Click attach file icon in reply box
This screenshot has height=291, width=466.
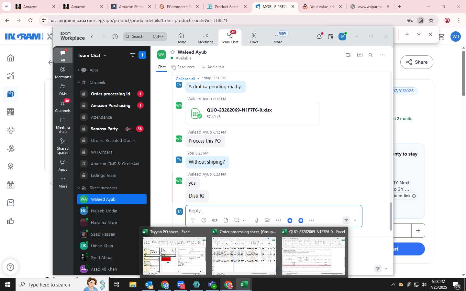(226, 220)
